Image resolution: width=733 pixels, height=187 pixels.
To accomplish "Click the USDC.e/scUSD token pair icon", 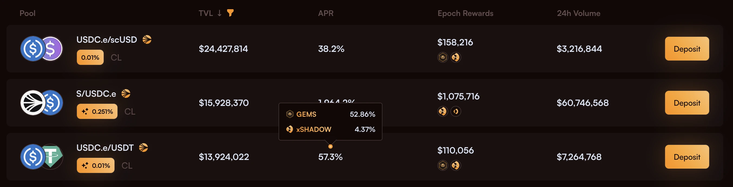I will click(41, 49).
